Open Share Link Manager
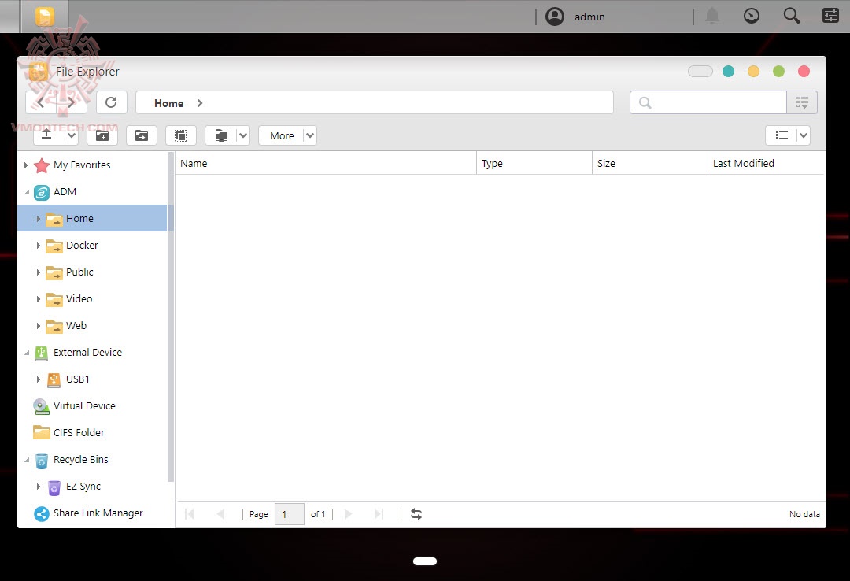Screen dimensions: 850x581 [x=98, y=513]
